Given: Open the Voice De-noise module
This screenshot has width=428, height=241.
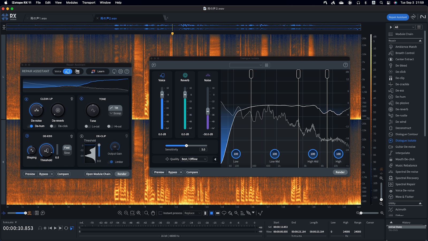Looking at the screenshot, I should click(405, 190).
